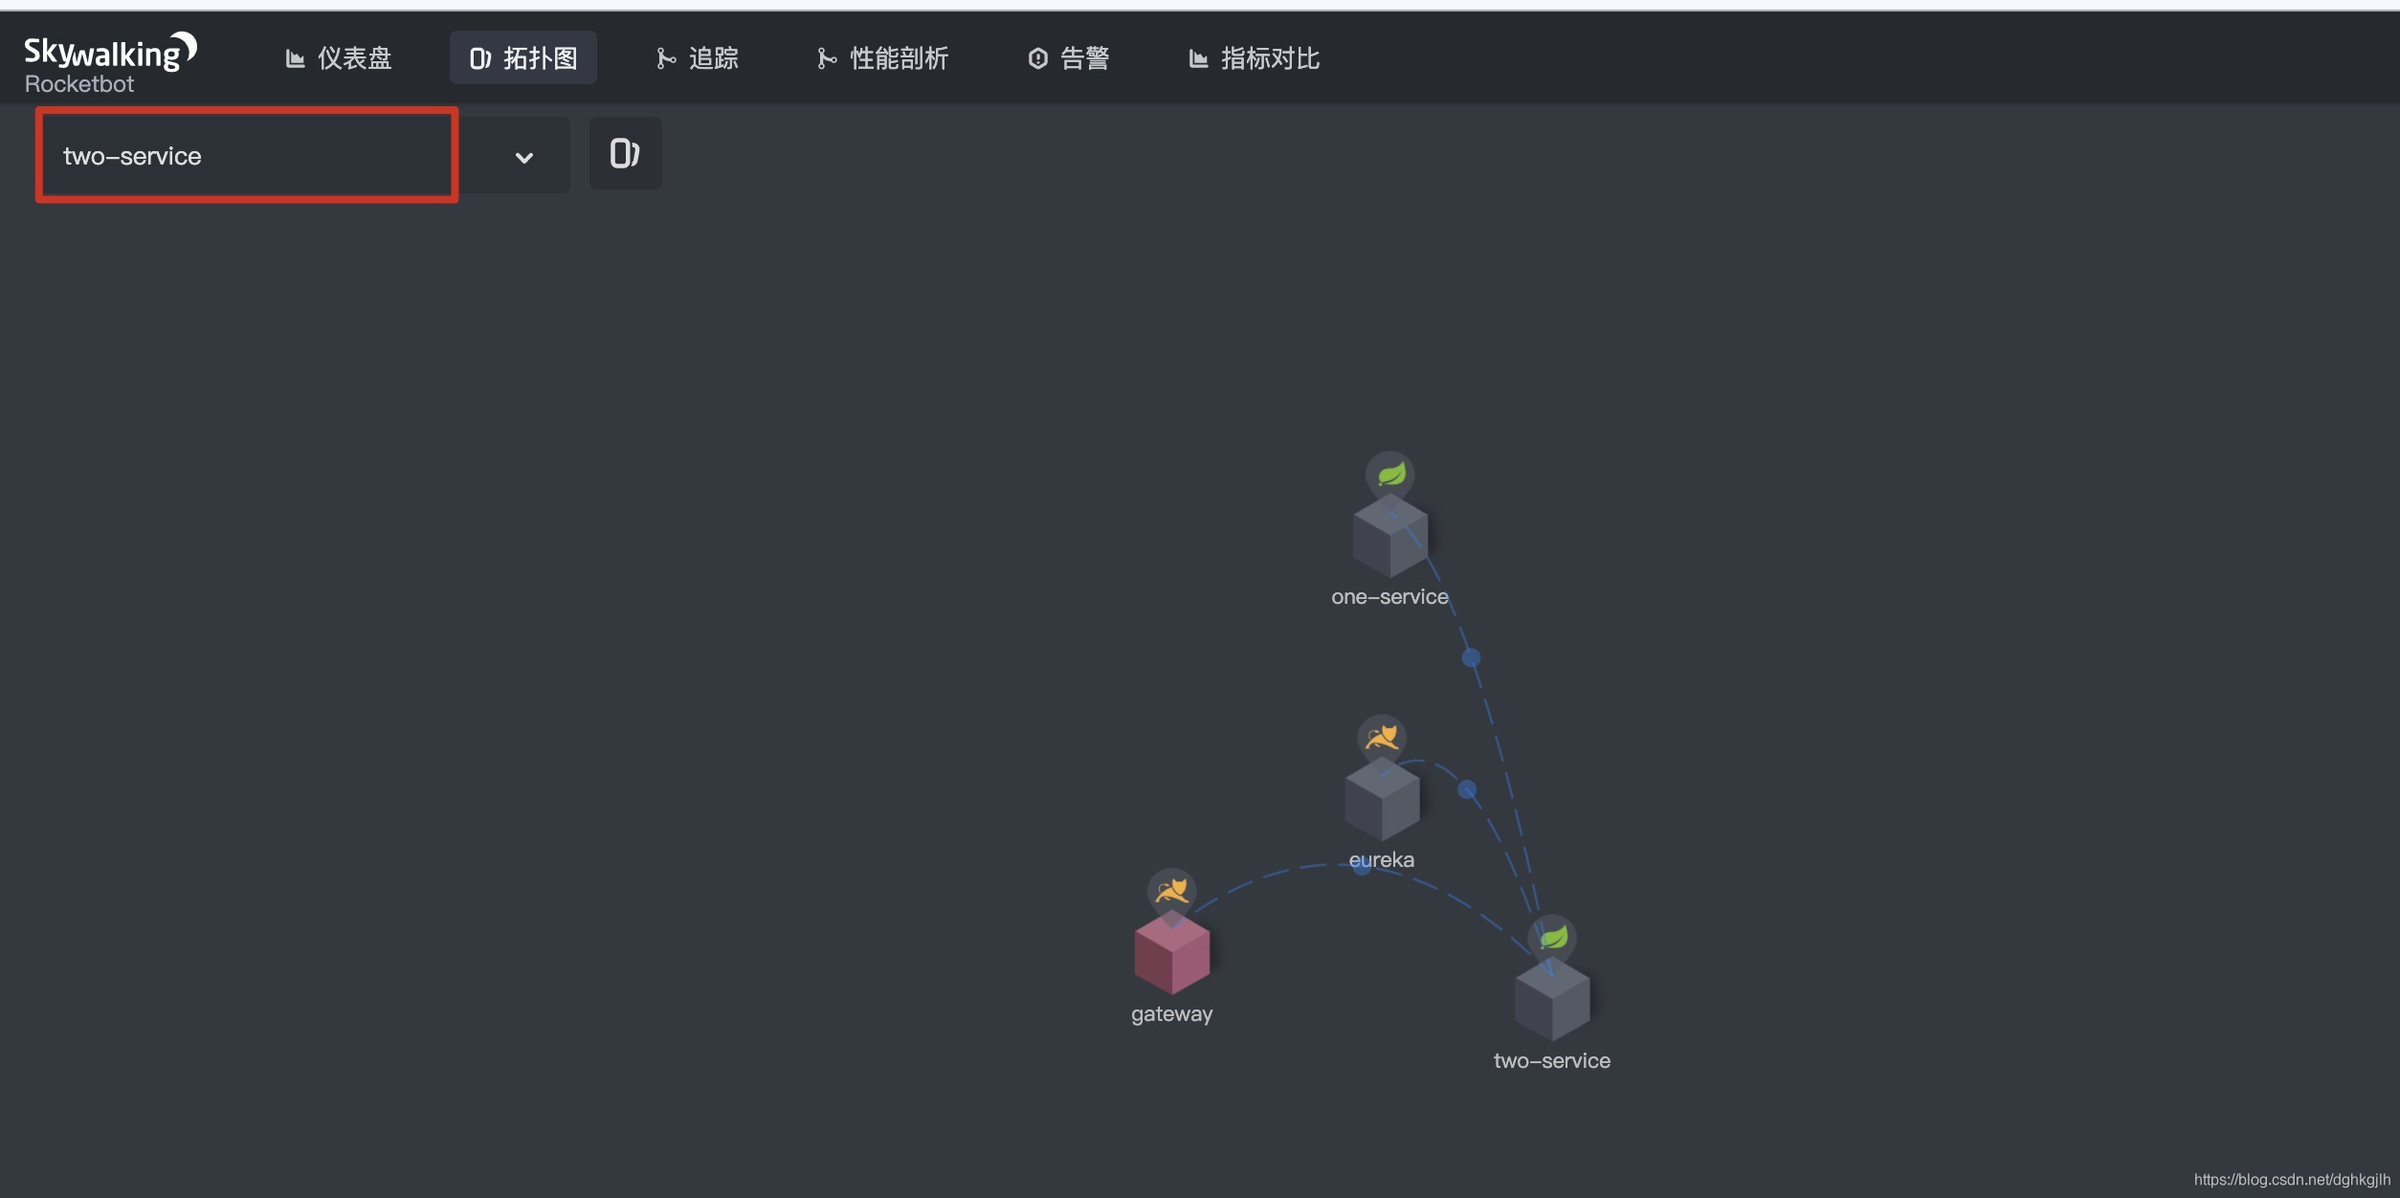Open the 告警 alarm tab
This screenshot has width=2400, height=1198.
coord(1069,58)
